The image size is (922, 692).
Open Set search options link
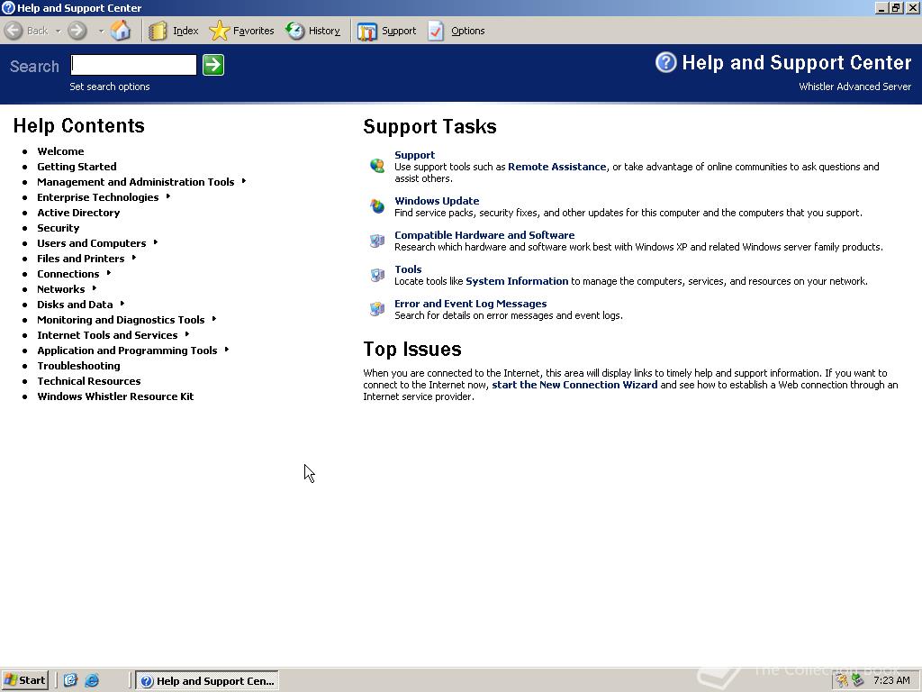click(x=109, y=86)
